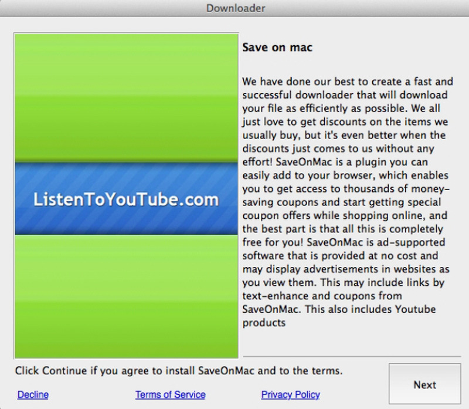Click the first line starting "We have done our best"
Image resolution: width=469 pixels, height=409 pixels.
[x=348, y=81]
